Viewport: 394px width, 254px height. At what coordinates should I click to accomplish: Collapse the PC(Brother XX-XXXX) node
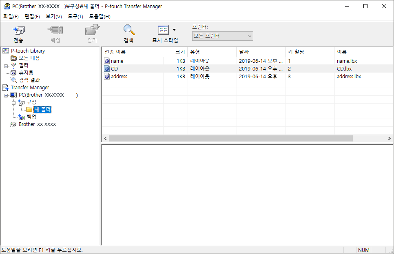click(6, 95)
